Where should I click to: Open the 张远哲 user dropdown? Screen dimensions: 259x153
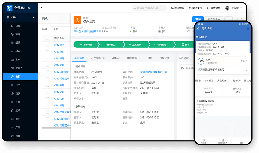[234, 8]
